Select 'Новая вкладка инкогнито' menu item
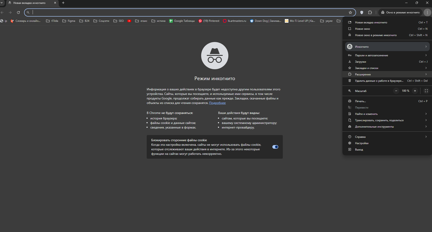The image size is (432, 232). coord(387,22)
